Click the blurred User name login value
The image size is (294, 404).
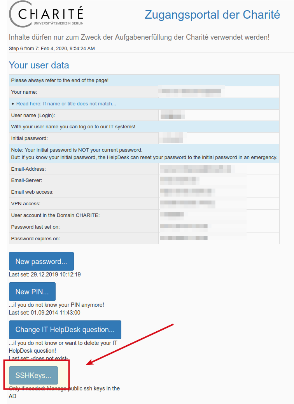172,115
